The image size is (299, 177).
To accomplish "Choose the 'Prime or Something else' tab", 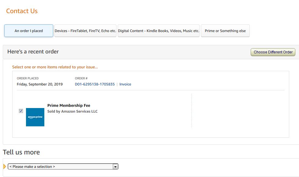I will [x=225, y=31].
